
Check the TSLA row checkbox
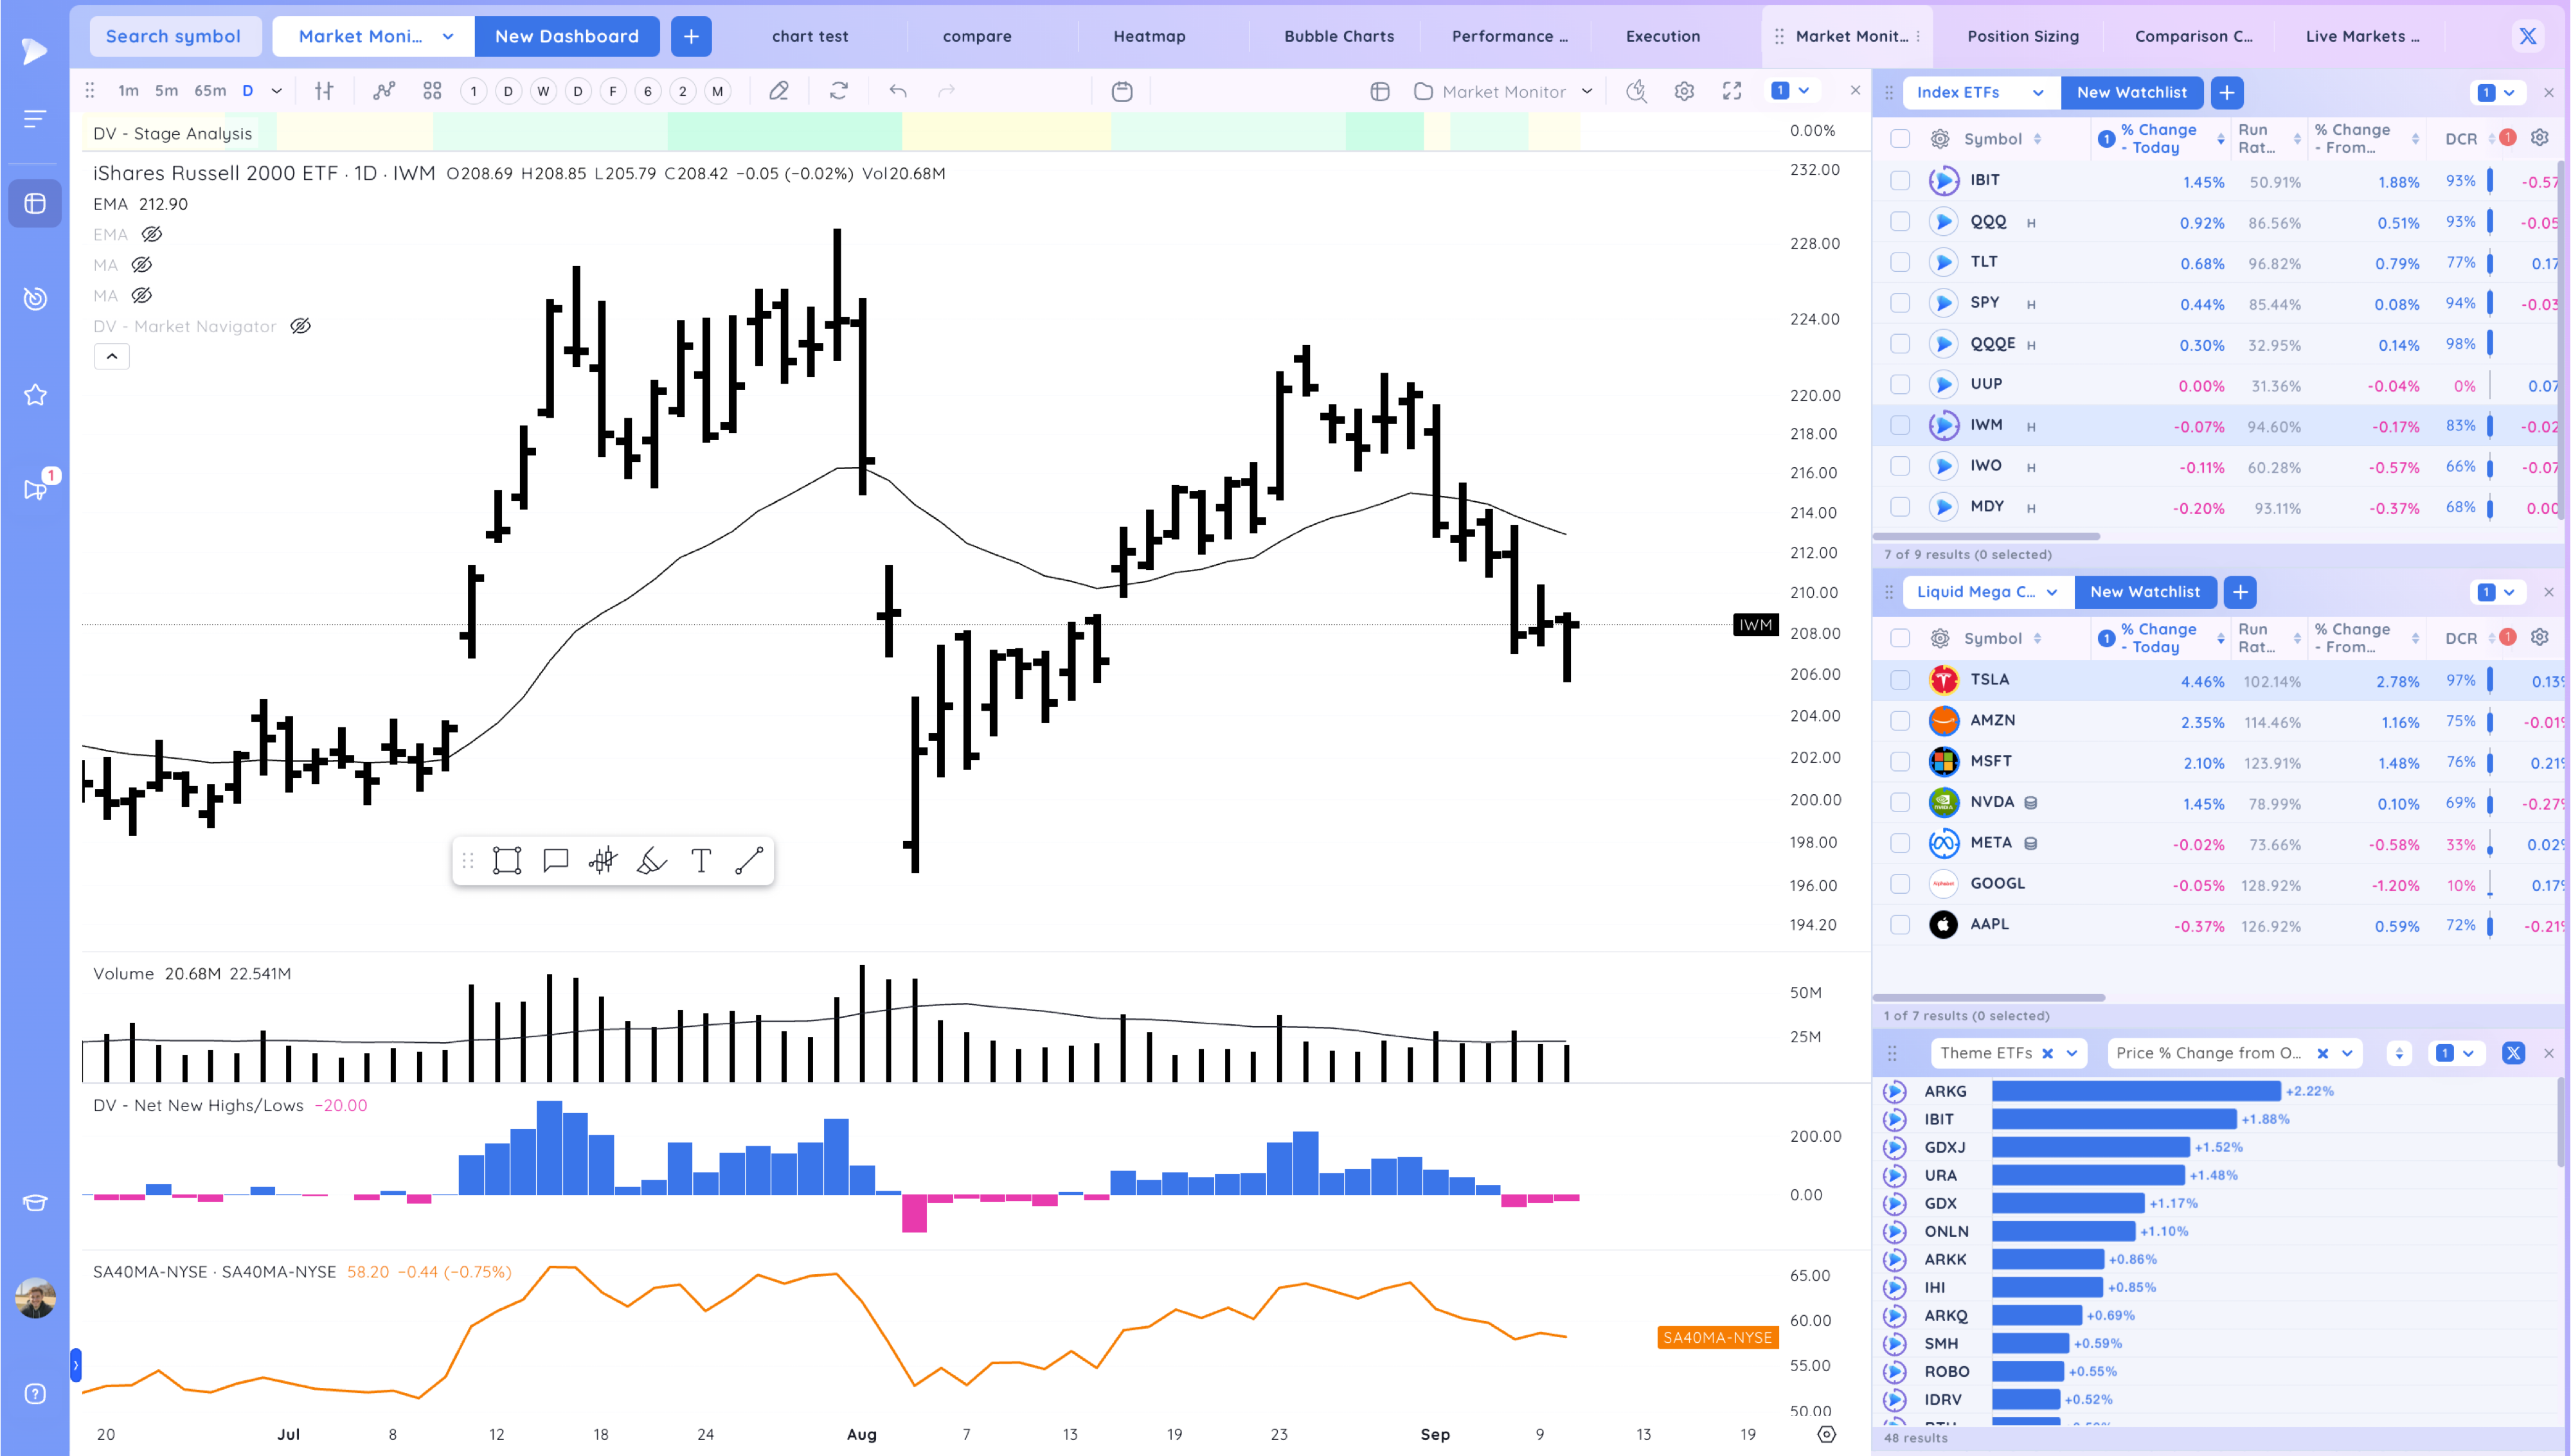[1900, 680]
